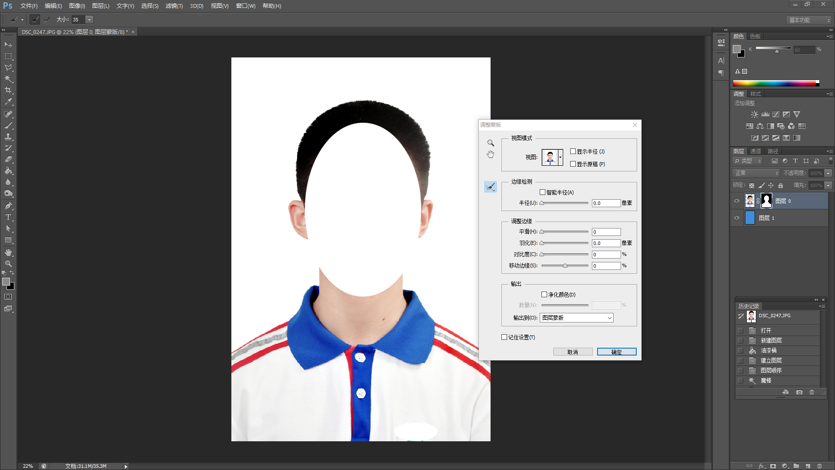Select the Eraser tool
The image size is (835, 470).
pyautogui.click(x=8, y=159)
